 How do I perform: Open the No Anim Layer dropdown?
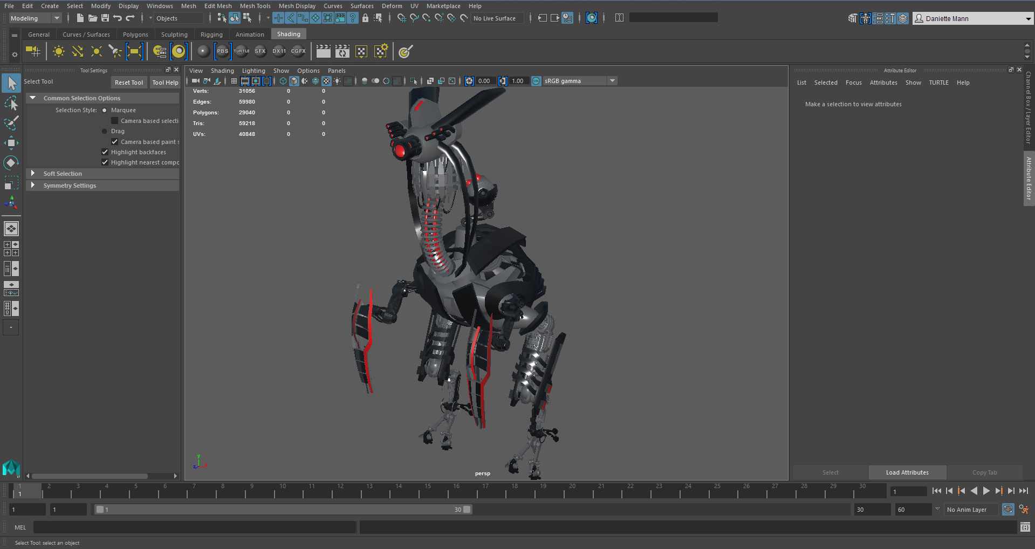971,510
